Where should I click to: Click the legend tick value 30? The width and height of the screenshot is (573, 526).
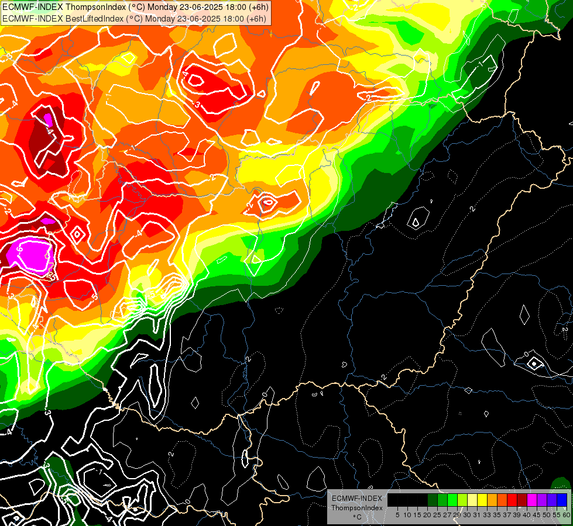click(x=468, y=515)
